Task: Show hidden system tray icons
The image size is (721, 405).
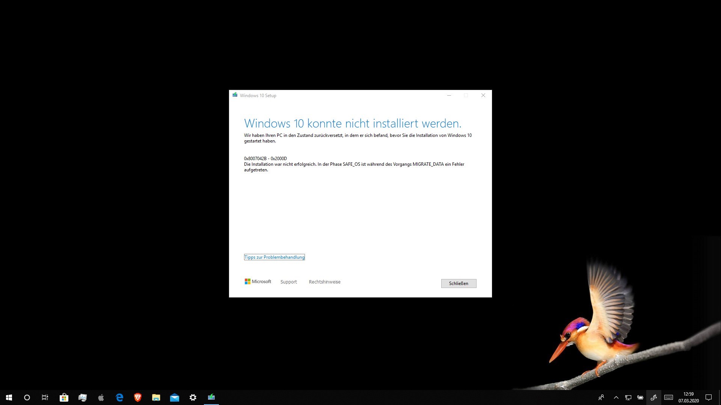Action: [x=616, y=397]
